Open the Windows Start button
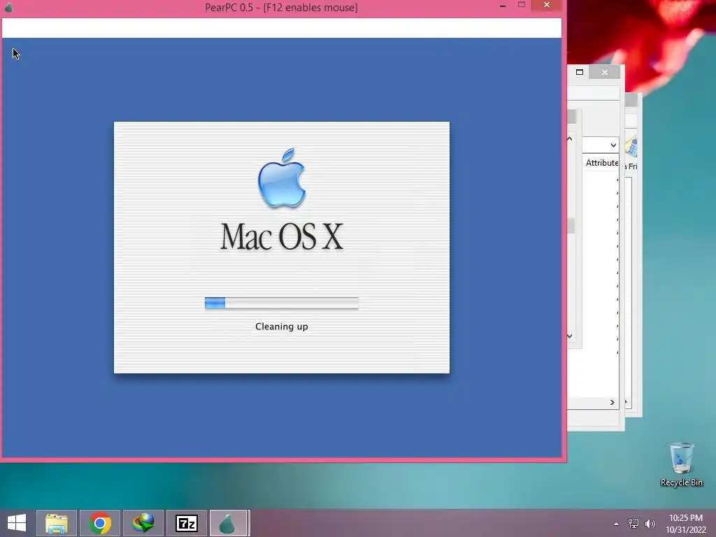 [17, 523]
